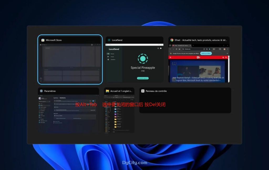Open the Chrome profile avatar
Image resolution: width=269 pixels, height=170 pixels.
(225, 49)
